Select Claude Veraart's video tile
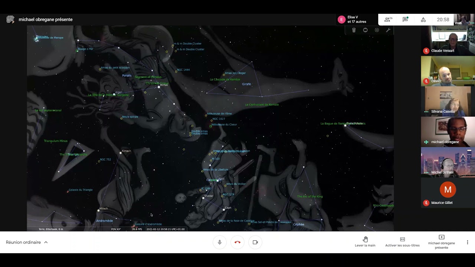This screenshot has width=475, height=267. click(448, 40)
